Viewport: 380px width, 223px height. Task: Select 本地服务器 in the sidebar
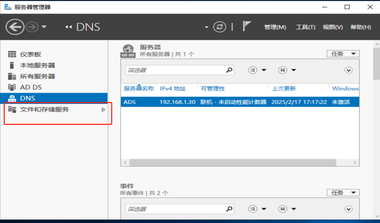[54, 65]
